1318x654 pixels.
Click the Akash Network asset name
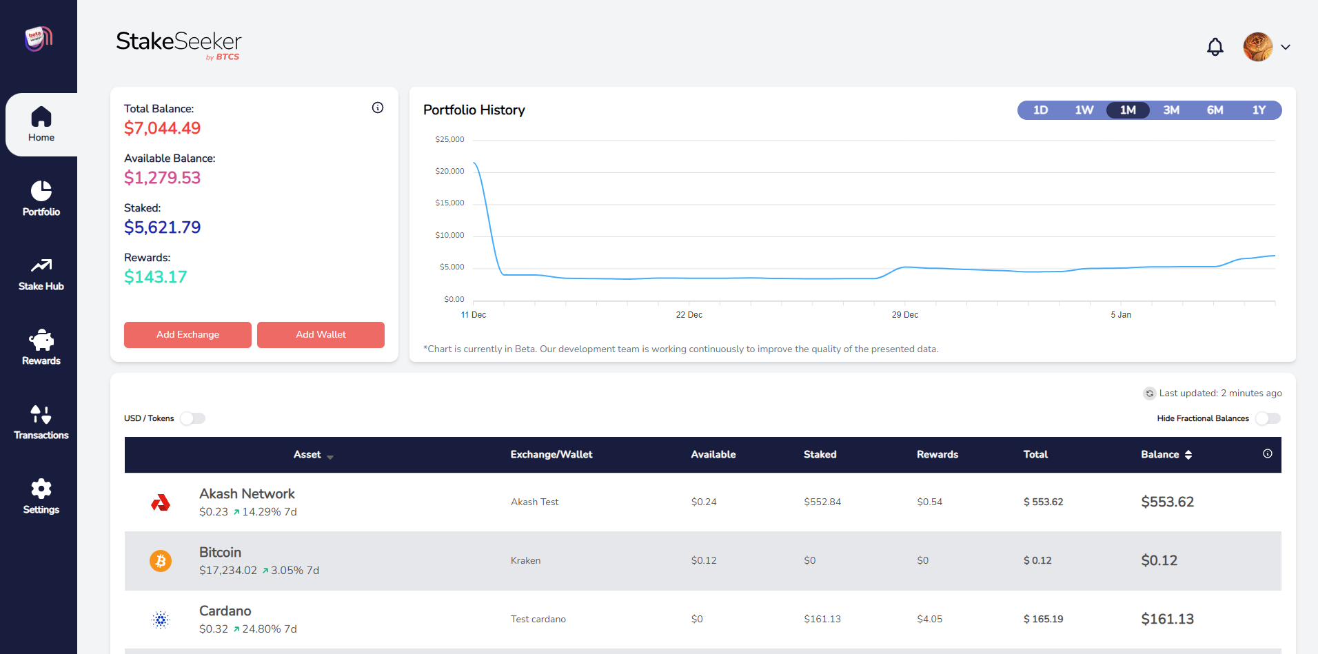(x=247, y=494)
